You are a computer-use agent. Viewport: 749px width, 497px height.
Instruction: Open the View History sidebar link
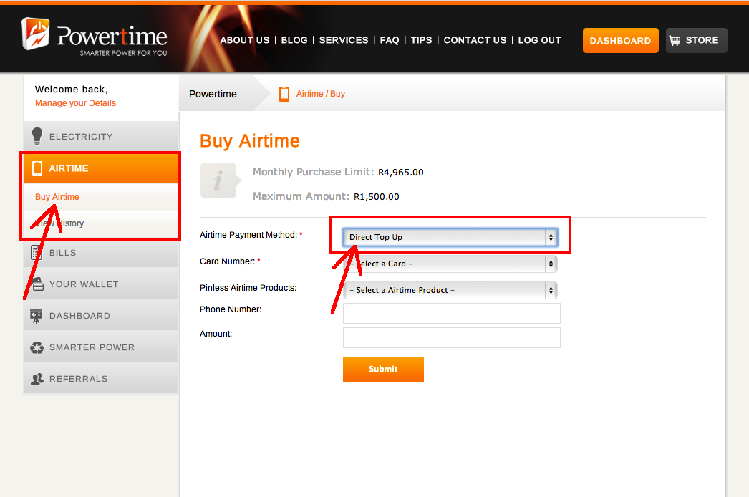click(59, 223)
